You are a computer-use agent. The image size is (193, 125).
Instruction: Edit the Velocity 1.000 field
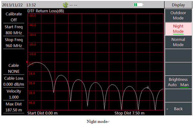point(14,94)
